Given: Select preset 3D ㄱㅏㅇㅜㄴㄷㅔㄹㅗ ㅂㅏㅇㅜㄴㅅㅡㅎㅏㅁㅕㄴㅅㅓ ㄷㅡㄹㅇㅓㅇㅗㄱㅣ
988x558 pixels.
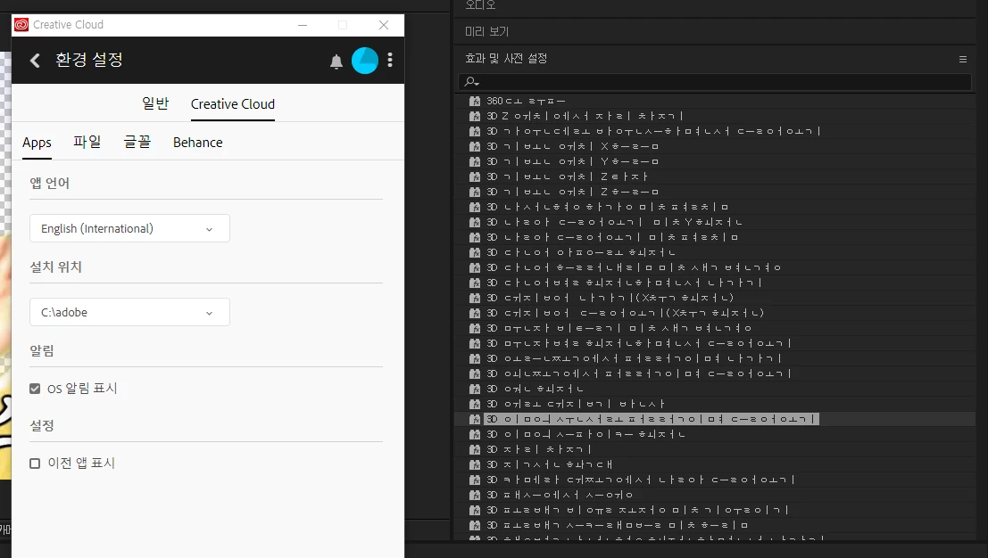Looking at the screenshot, I should [653, 131].
